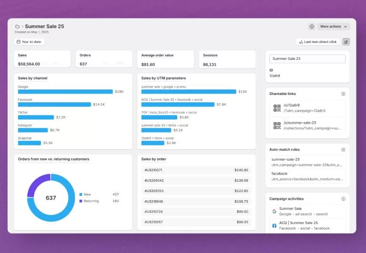Click the blue New legend swatch
The height and width of the screenshot is (253, 366).
click(x=81, y=195)
